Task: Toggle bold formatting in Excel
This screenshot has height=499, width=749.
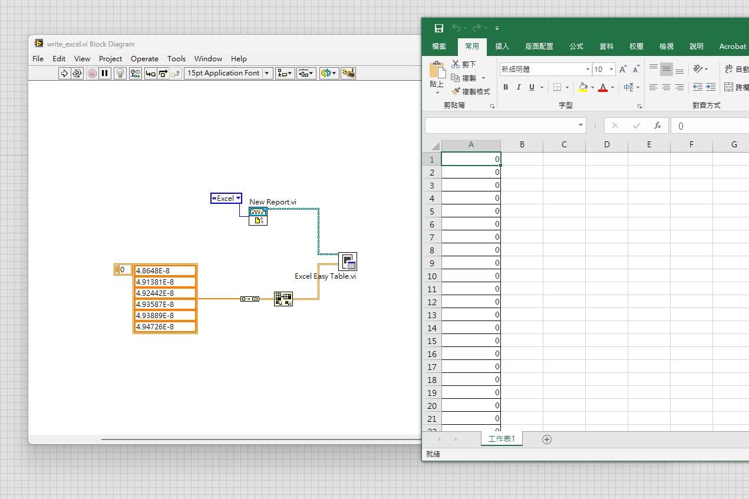Action: [x=506, y=87]
